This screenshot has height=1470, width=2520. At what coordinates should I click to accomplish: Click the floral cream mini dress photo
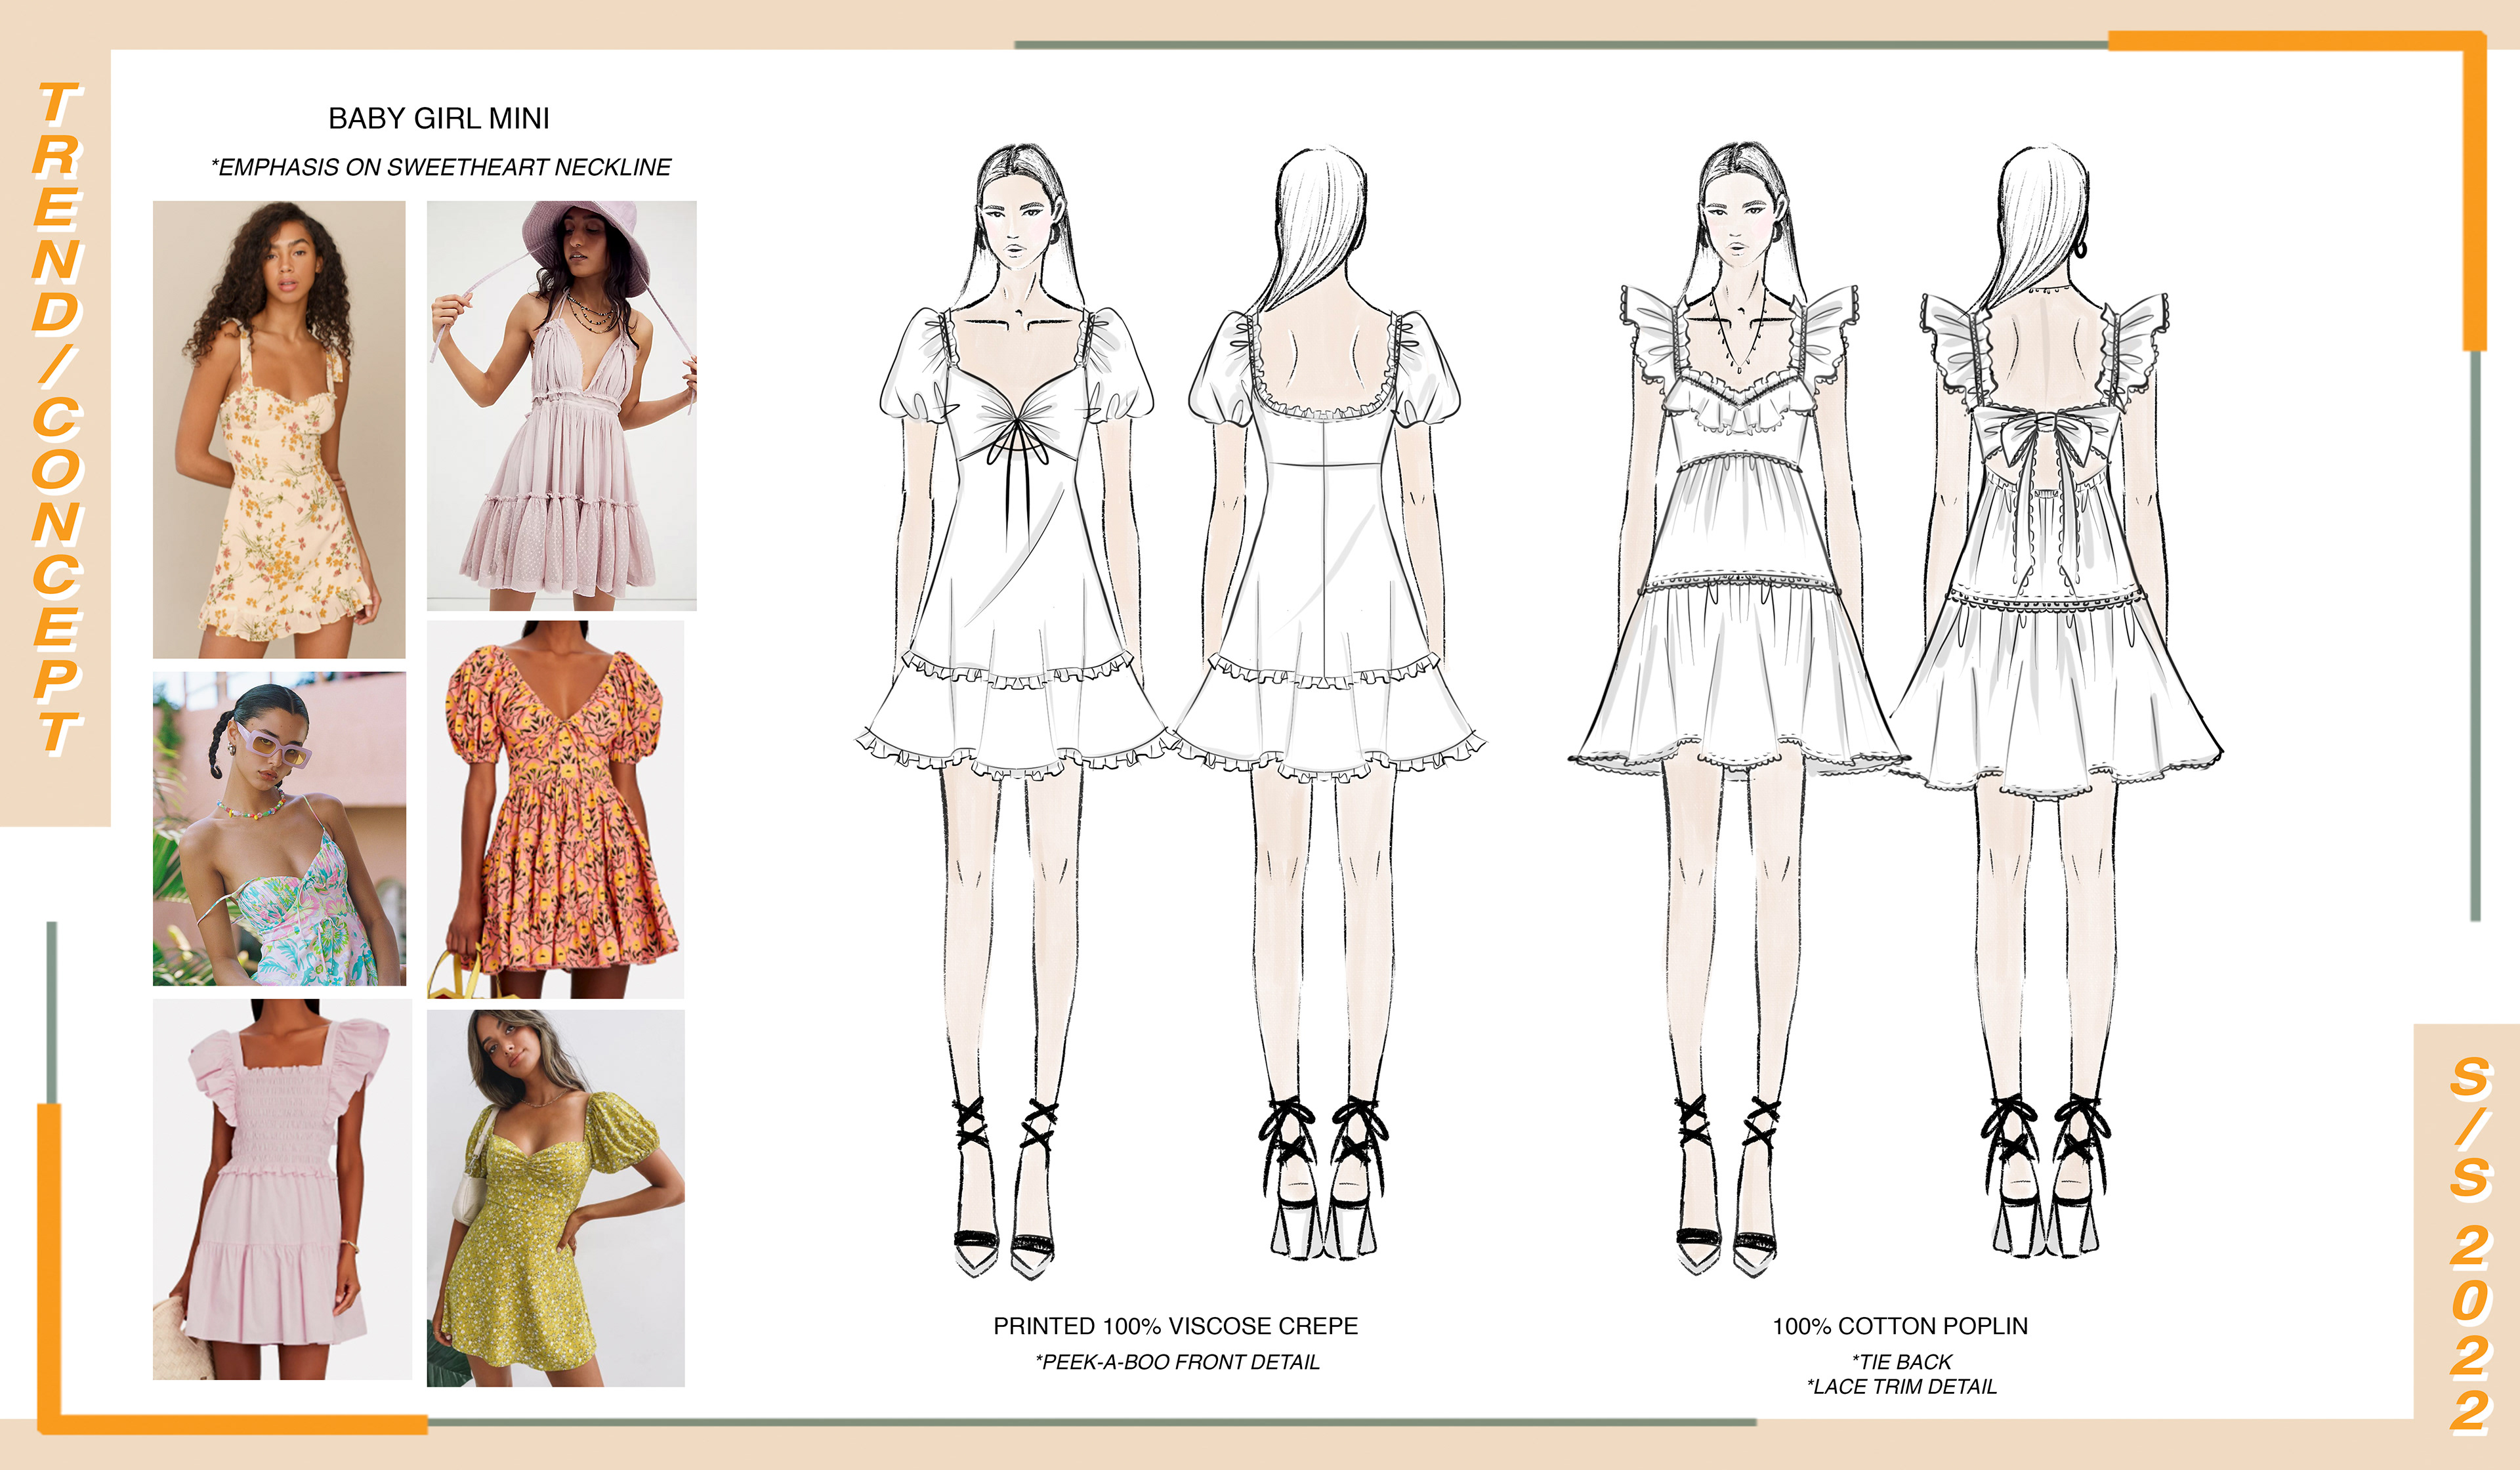[x=279, y=429]
